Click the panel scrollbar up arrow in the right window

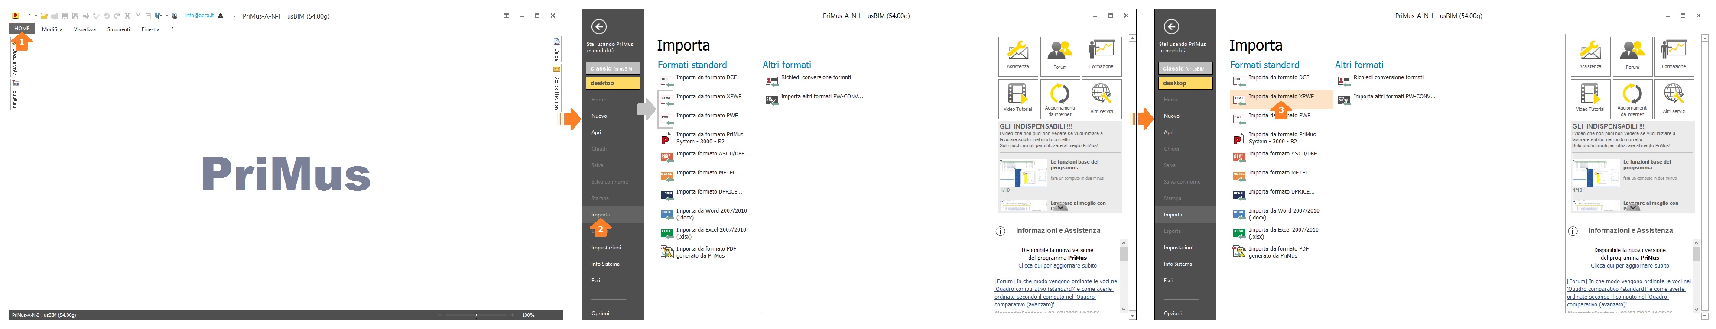[x=1705, y=39]
